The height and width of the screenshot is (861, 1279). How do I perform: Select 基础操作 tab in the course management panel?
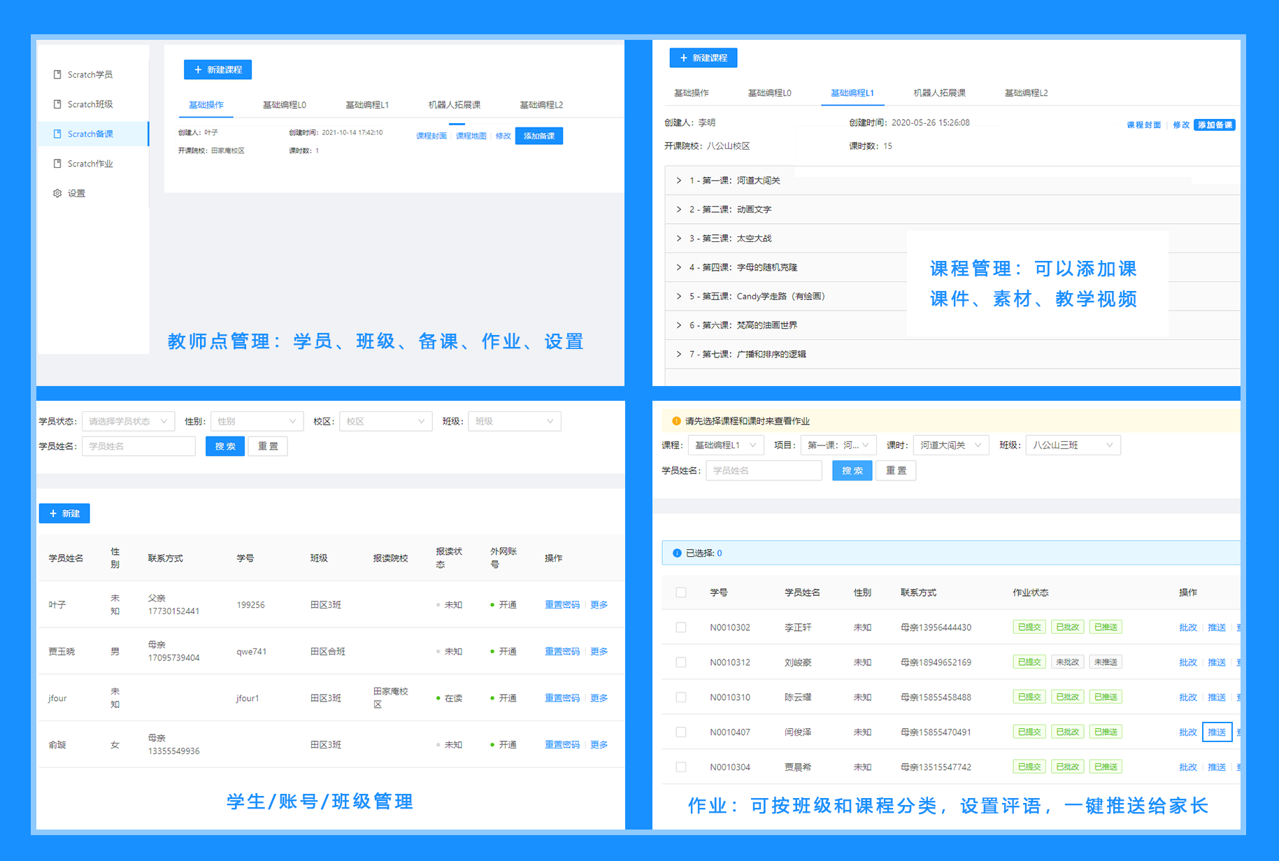click(692, 93)
